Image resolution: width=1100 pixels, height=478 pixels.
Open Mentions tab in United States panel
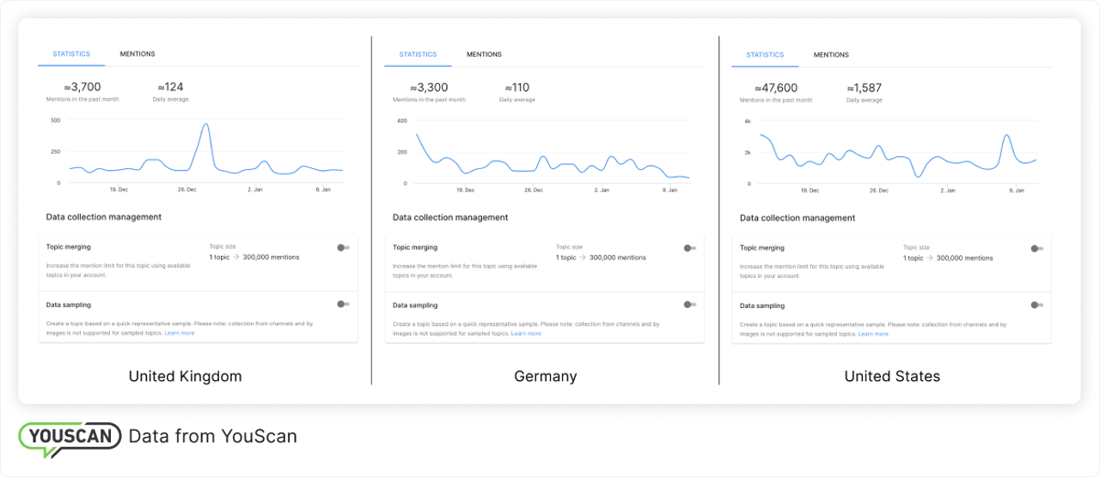831,55
